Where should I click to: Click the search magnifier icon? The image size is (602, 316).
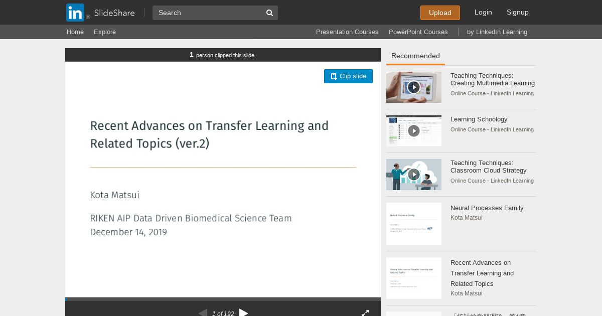click(269, 13)
